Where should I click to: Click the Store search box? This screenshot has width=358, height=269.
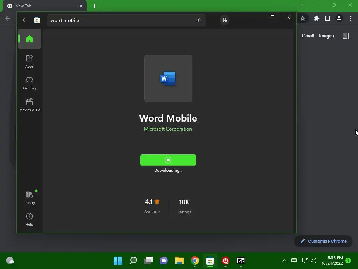126,20
